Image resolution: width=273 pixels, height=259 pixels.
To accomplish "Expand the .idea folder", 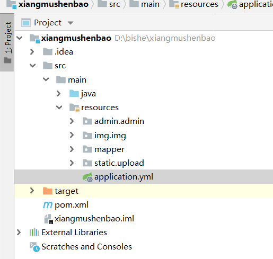I will click(x=32, y=52).
